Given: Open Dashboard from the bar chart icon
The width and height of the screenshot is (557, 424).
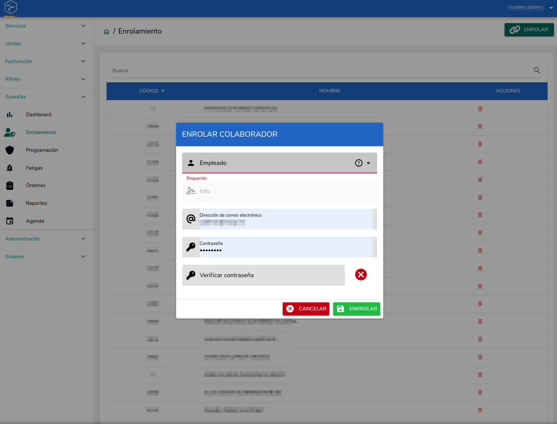Looking at the screenshot, I should coord(10,115).
